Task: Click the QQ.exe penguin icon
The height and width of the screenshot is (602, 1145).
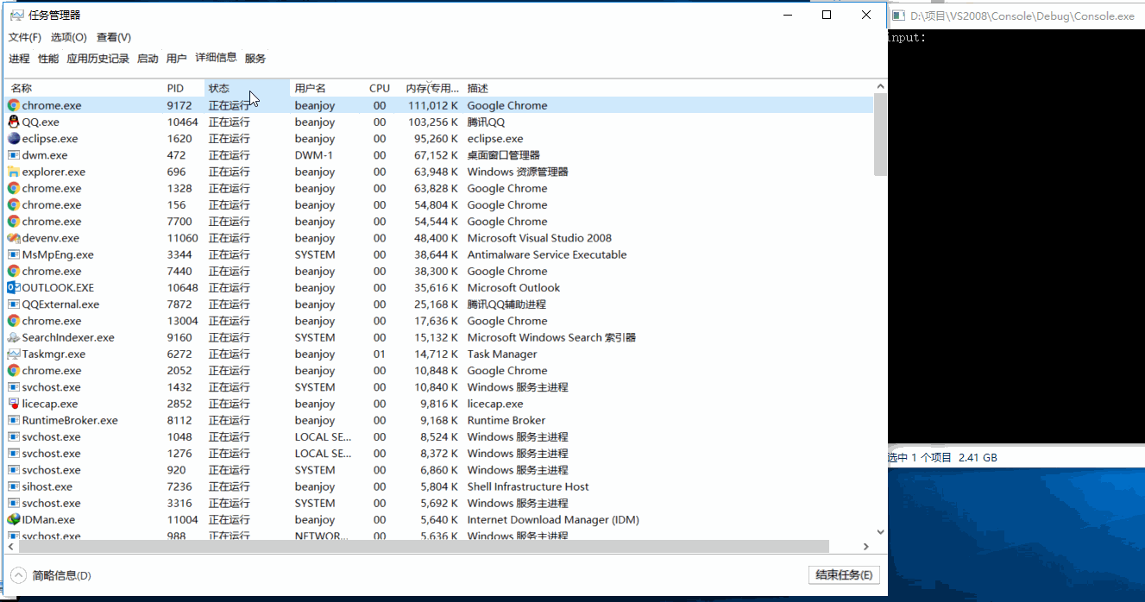Action: 14,122
